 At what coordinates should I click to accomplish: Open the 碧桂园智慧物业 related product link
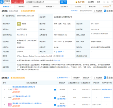(x=107, y=90)
